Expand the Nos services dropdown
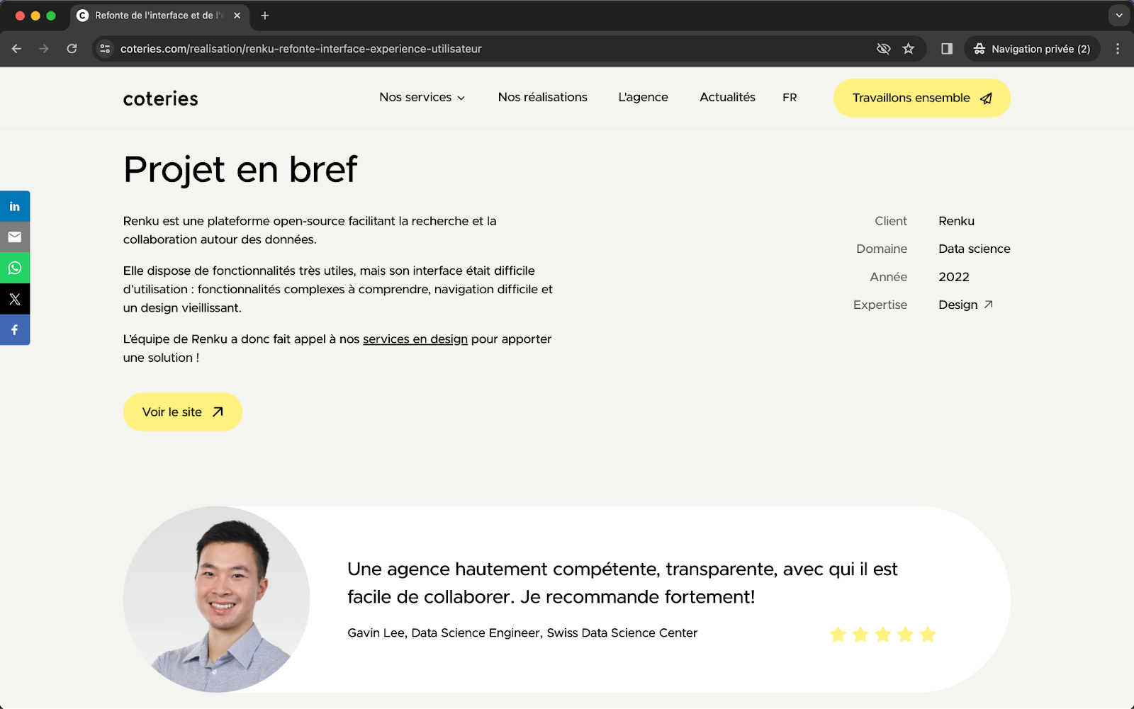Viewport: 1134px width, 709px height. [x=422, y=98]
